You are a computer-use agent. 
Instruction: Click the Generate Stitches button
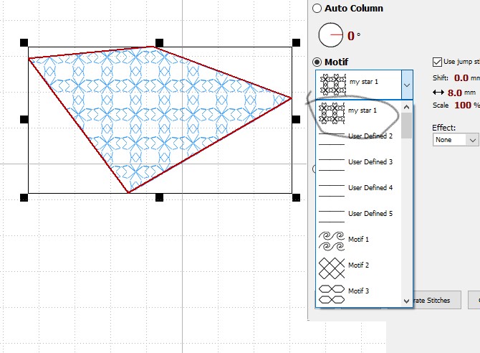pyautogui.click(x=436, y=300)
